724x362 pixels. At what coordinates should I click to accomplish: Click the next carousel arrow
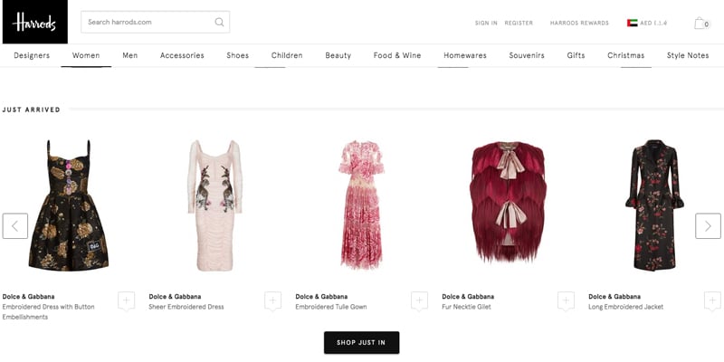708,225
